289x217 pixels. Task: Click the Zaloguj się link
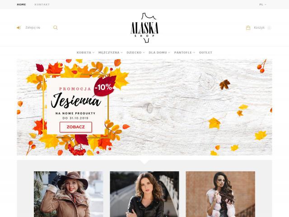[x=33, y=28]
